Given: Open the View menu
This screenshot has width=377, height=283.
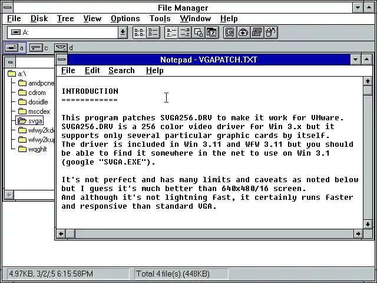Looking at the screenshot, I should pos(92,18).
